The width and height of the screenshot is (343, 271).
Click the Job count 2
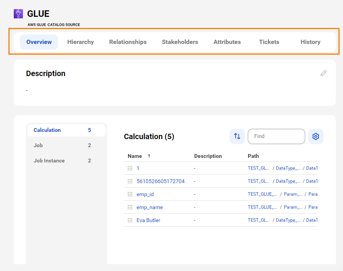[x=89, y=146]
